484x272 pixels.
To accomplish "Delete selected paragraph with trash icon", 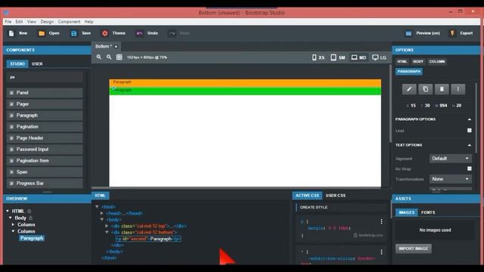I will [442, 89].
